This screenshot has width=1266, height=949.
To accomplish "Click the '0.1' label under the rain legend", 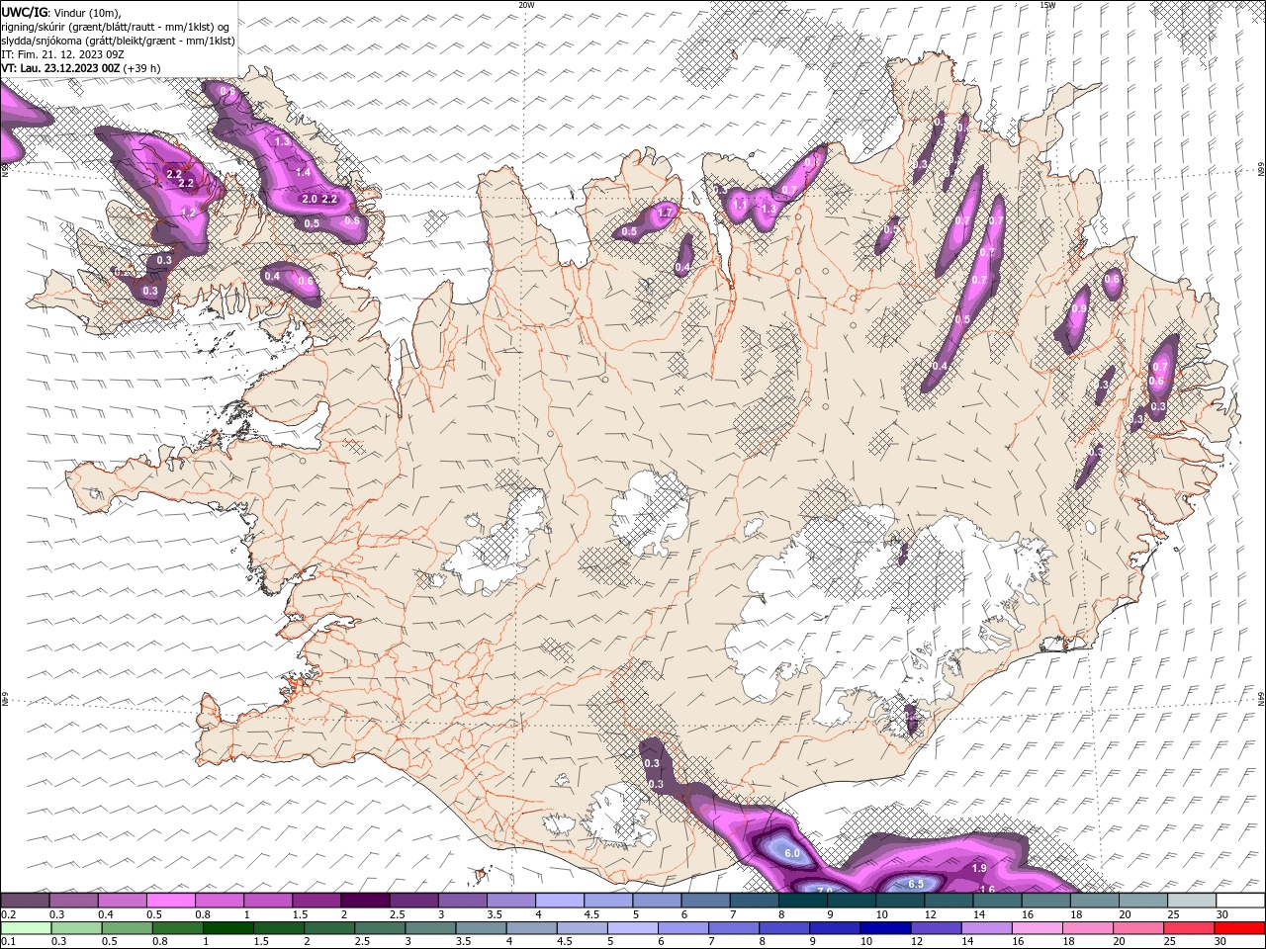I will click(8, 942).
